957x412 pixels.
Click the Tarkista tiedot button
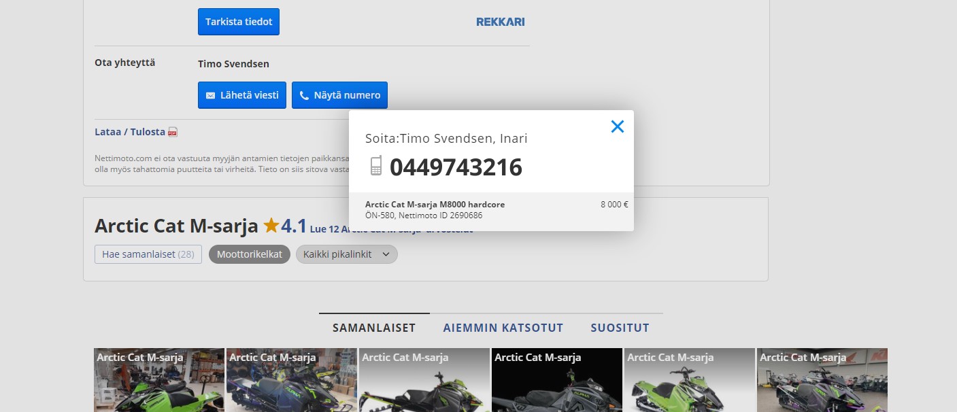coord(239,22)
